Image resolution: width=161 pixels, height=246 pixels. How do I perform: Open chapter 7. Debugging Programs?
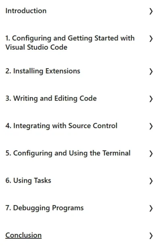click(45, 208)
